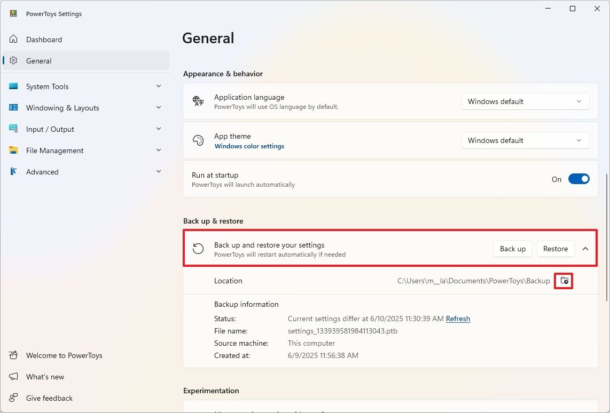This screenshot has width=610, height=413.
Task: Select Dashboard in the navigation menu
Action: click(44, 39)
